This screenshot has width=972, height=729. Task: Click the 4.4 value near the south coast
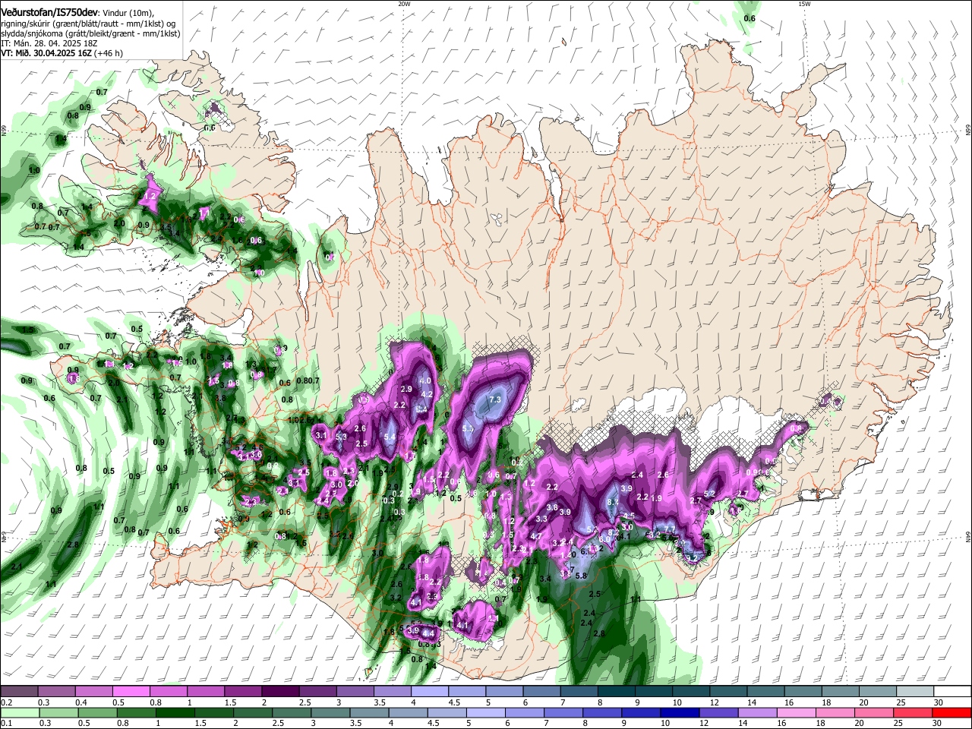[x=428, y=633]
